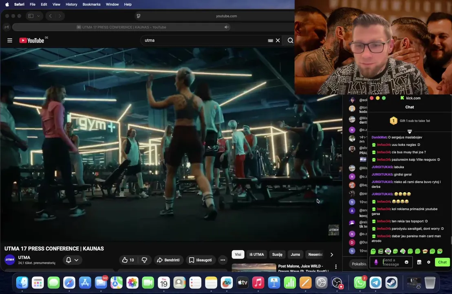Image resolution: width=452 pixels, height=294 pixels.
Task: Open the UTMA channel avatar
Action: pyautogui.click(x=10, y=260)
